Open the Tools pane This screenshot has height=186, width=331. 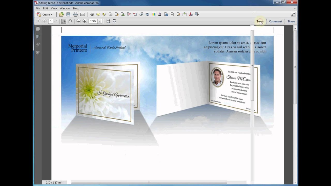(260, 21)
